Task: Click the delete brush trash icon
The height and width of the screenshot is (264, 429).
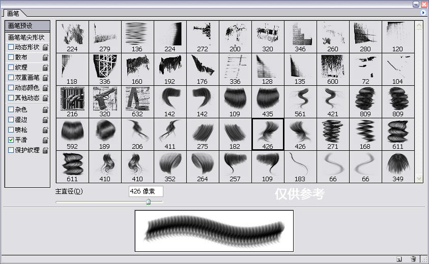Action: point(413,259)
